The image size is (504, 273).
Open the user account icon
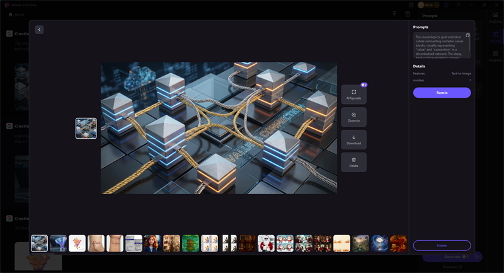coord(446,5)
